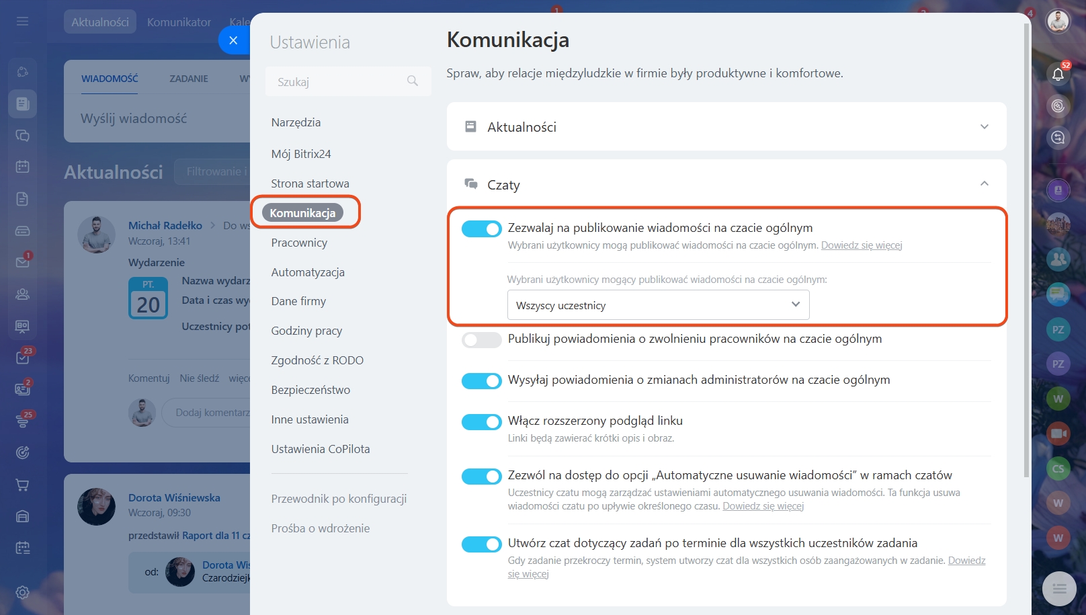The height and width of the screenshot is (615, 1086).
Task: Select Zgodność z RODO in the settings menu
Action: (317, 360)
